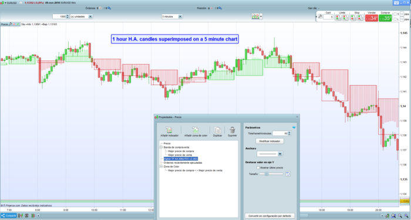
Task: Open the chart style indicator icon
Action: tap(255, 16)
